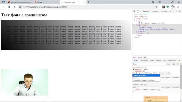Select the html lang row in DOM tree
Screen dimensions: 182x102
point(141,17)
